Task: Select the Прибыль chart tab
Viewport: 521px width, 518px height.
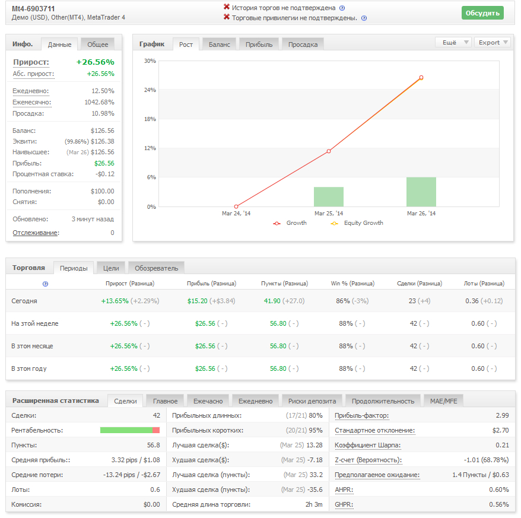Action: tap(259, 44)
